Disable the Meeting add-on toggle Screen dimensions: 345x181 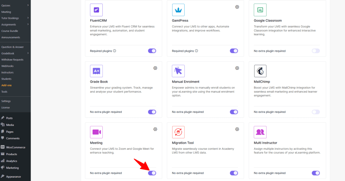(x=152, y=173)
